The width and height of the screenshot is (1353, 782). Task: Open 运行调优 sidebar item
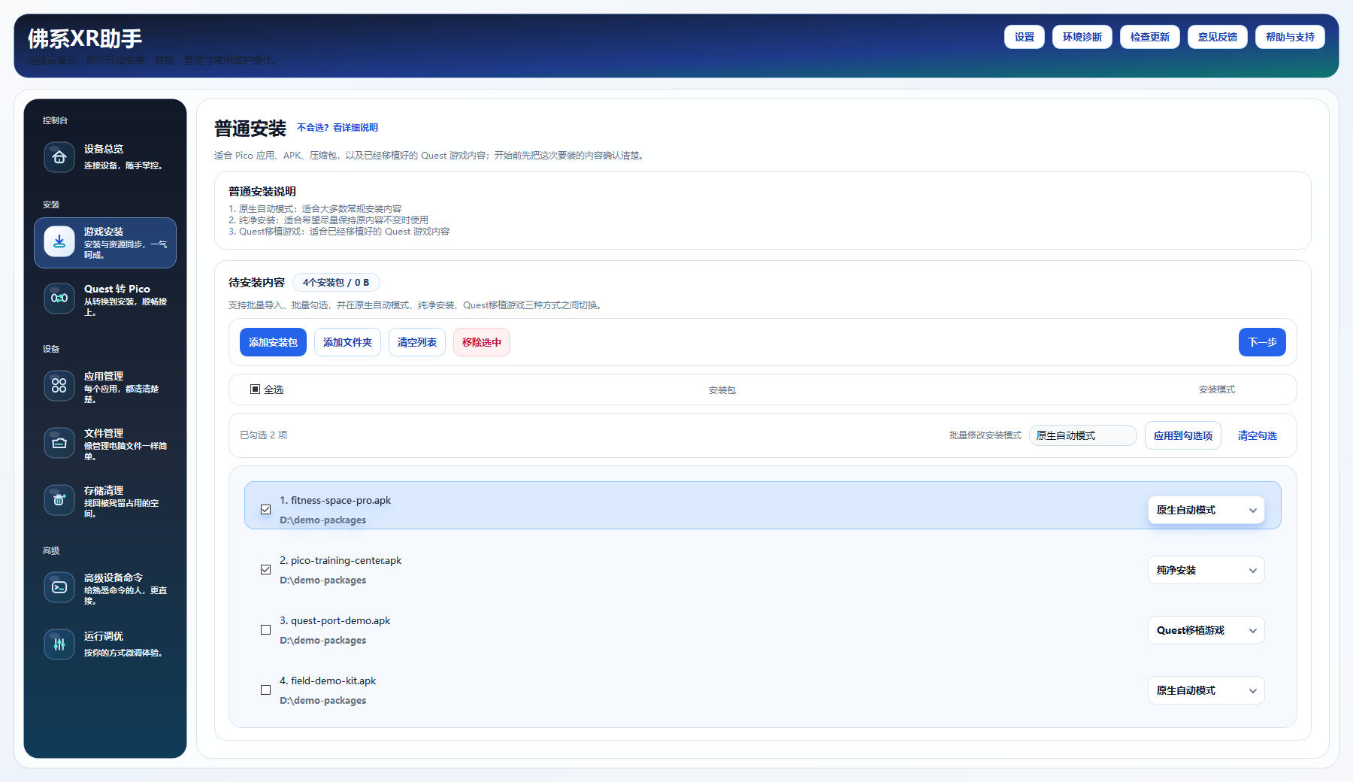[x=105, y=644]
